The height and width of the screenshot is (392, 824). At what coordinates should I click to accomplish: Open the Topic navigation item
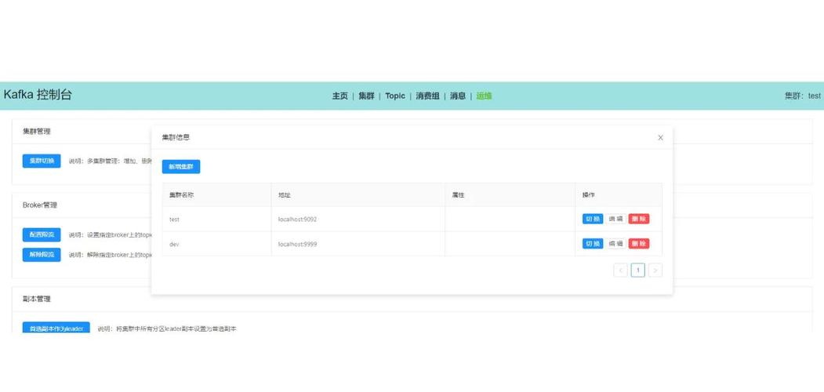tap(395, 96)
